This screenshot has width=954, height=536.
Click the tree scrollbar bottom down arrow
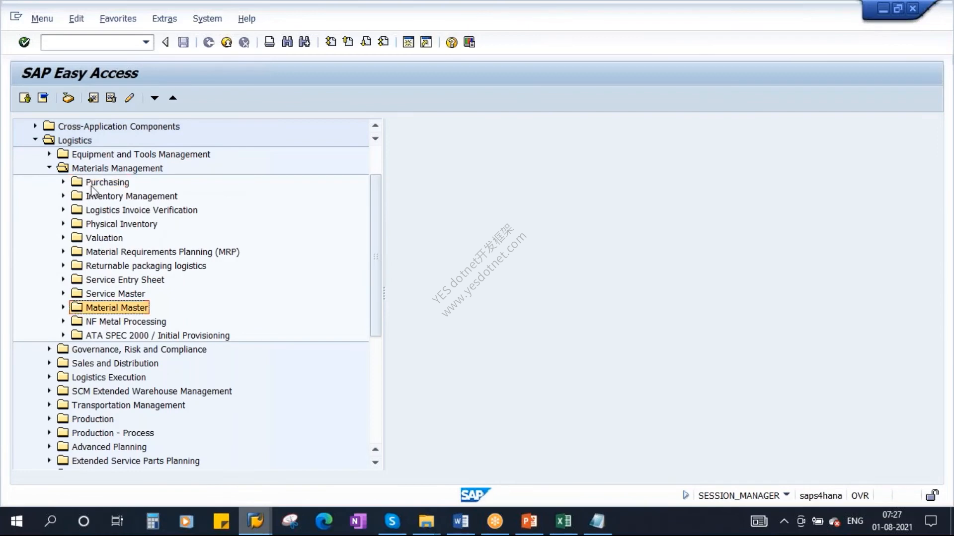point(375,462)
